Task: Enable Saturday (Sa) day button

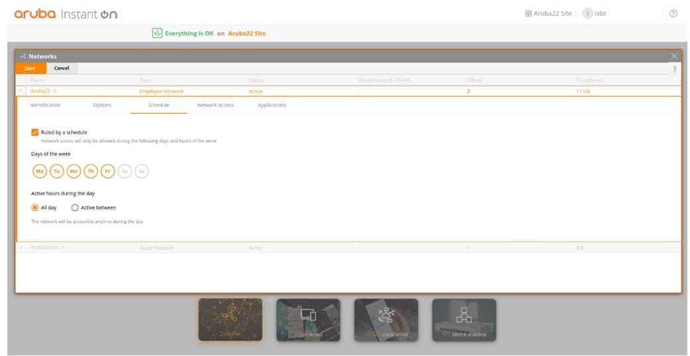Action: click(125, 171)
